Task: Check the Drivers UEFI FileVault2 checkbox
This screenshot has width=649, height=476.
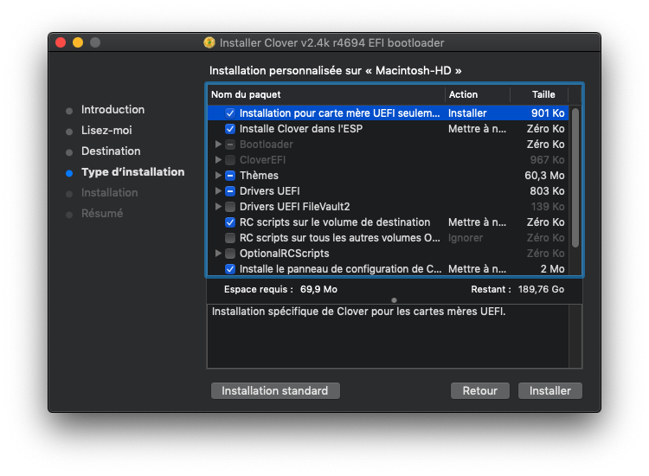Action: (x=230, y=207)
